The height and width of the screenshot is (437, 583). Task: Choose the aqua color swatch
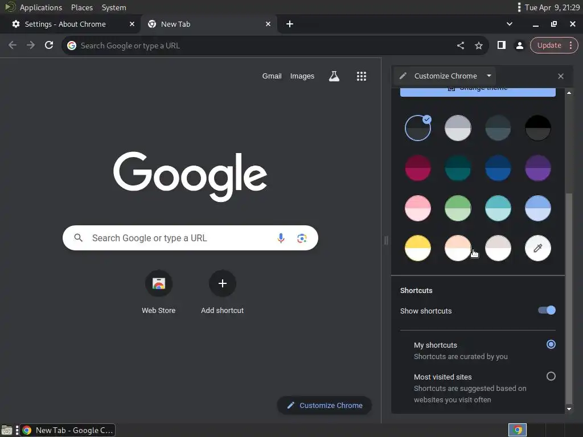point(498,208)
